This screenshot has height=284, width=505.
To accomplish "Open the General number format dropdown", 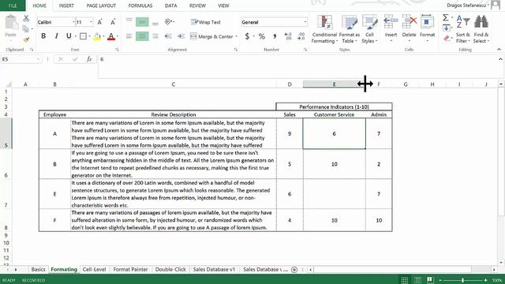I will pos(305,22).
